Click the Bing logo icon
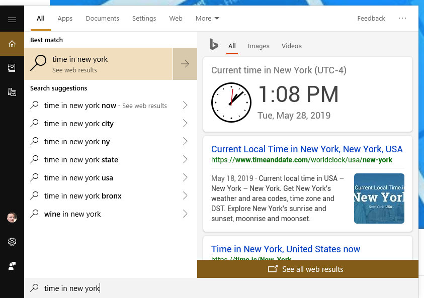 pos(214,45)
